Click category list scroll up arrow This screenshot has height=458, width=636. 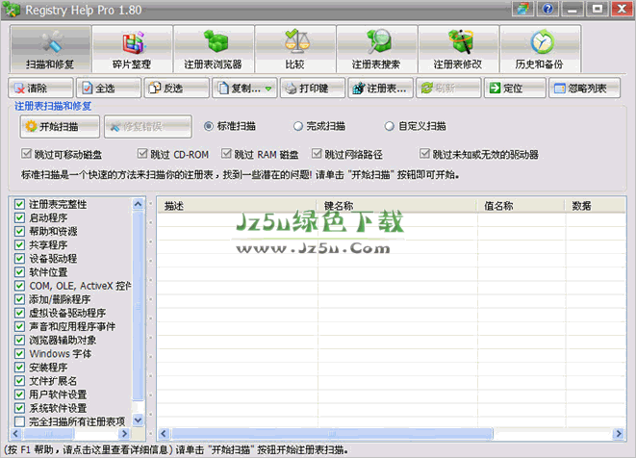138,204
